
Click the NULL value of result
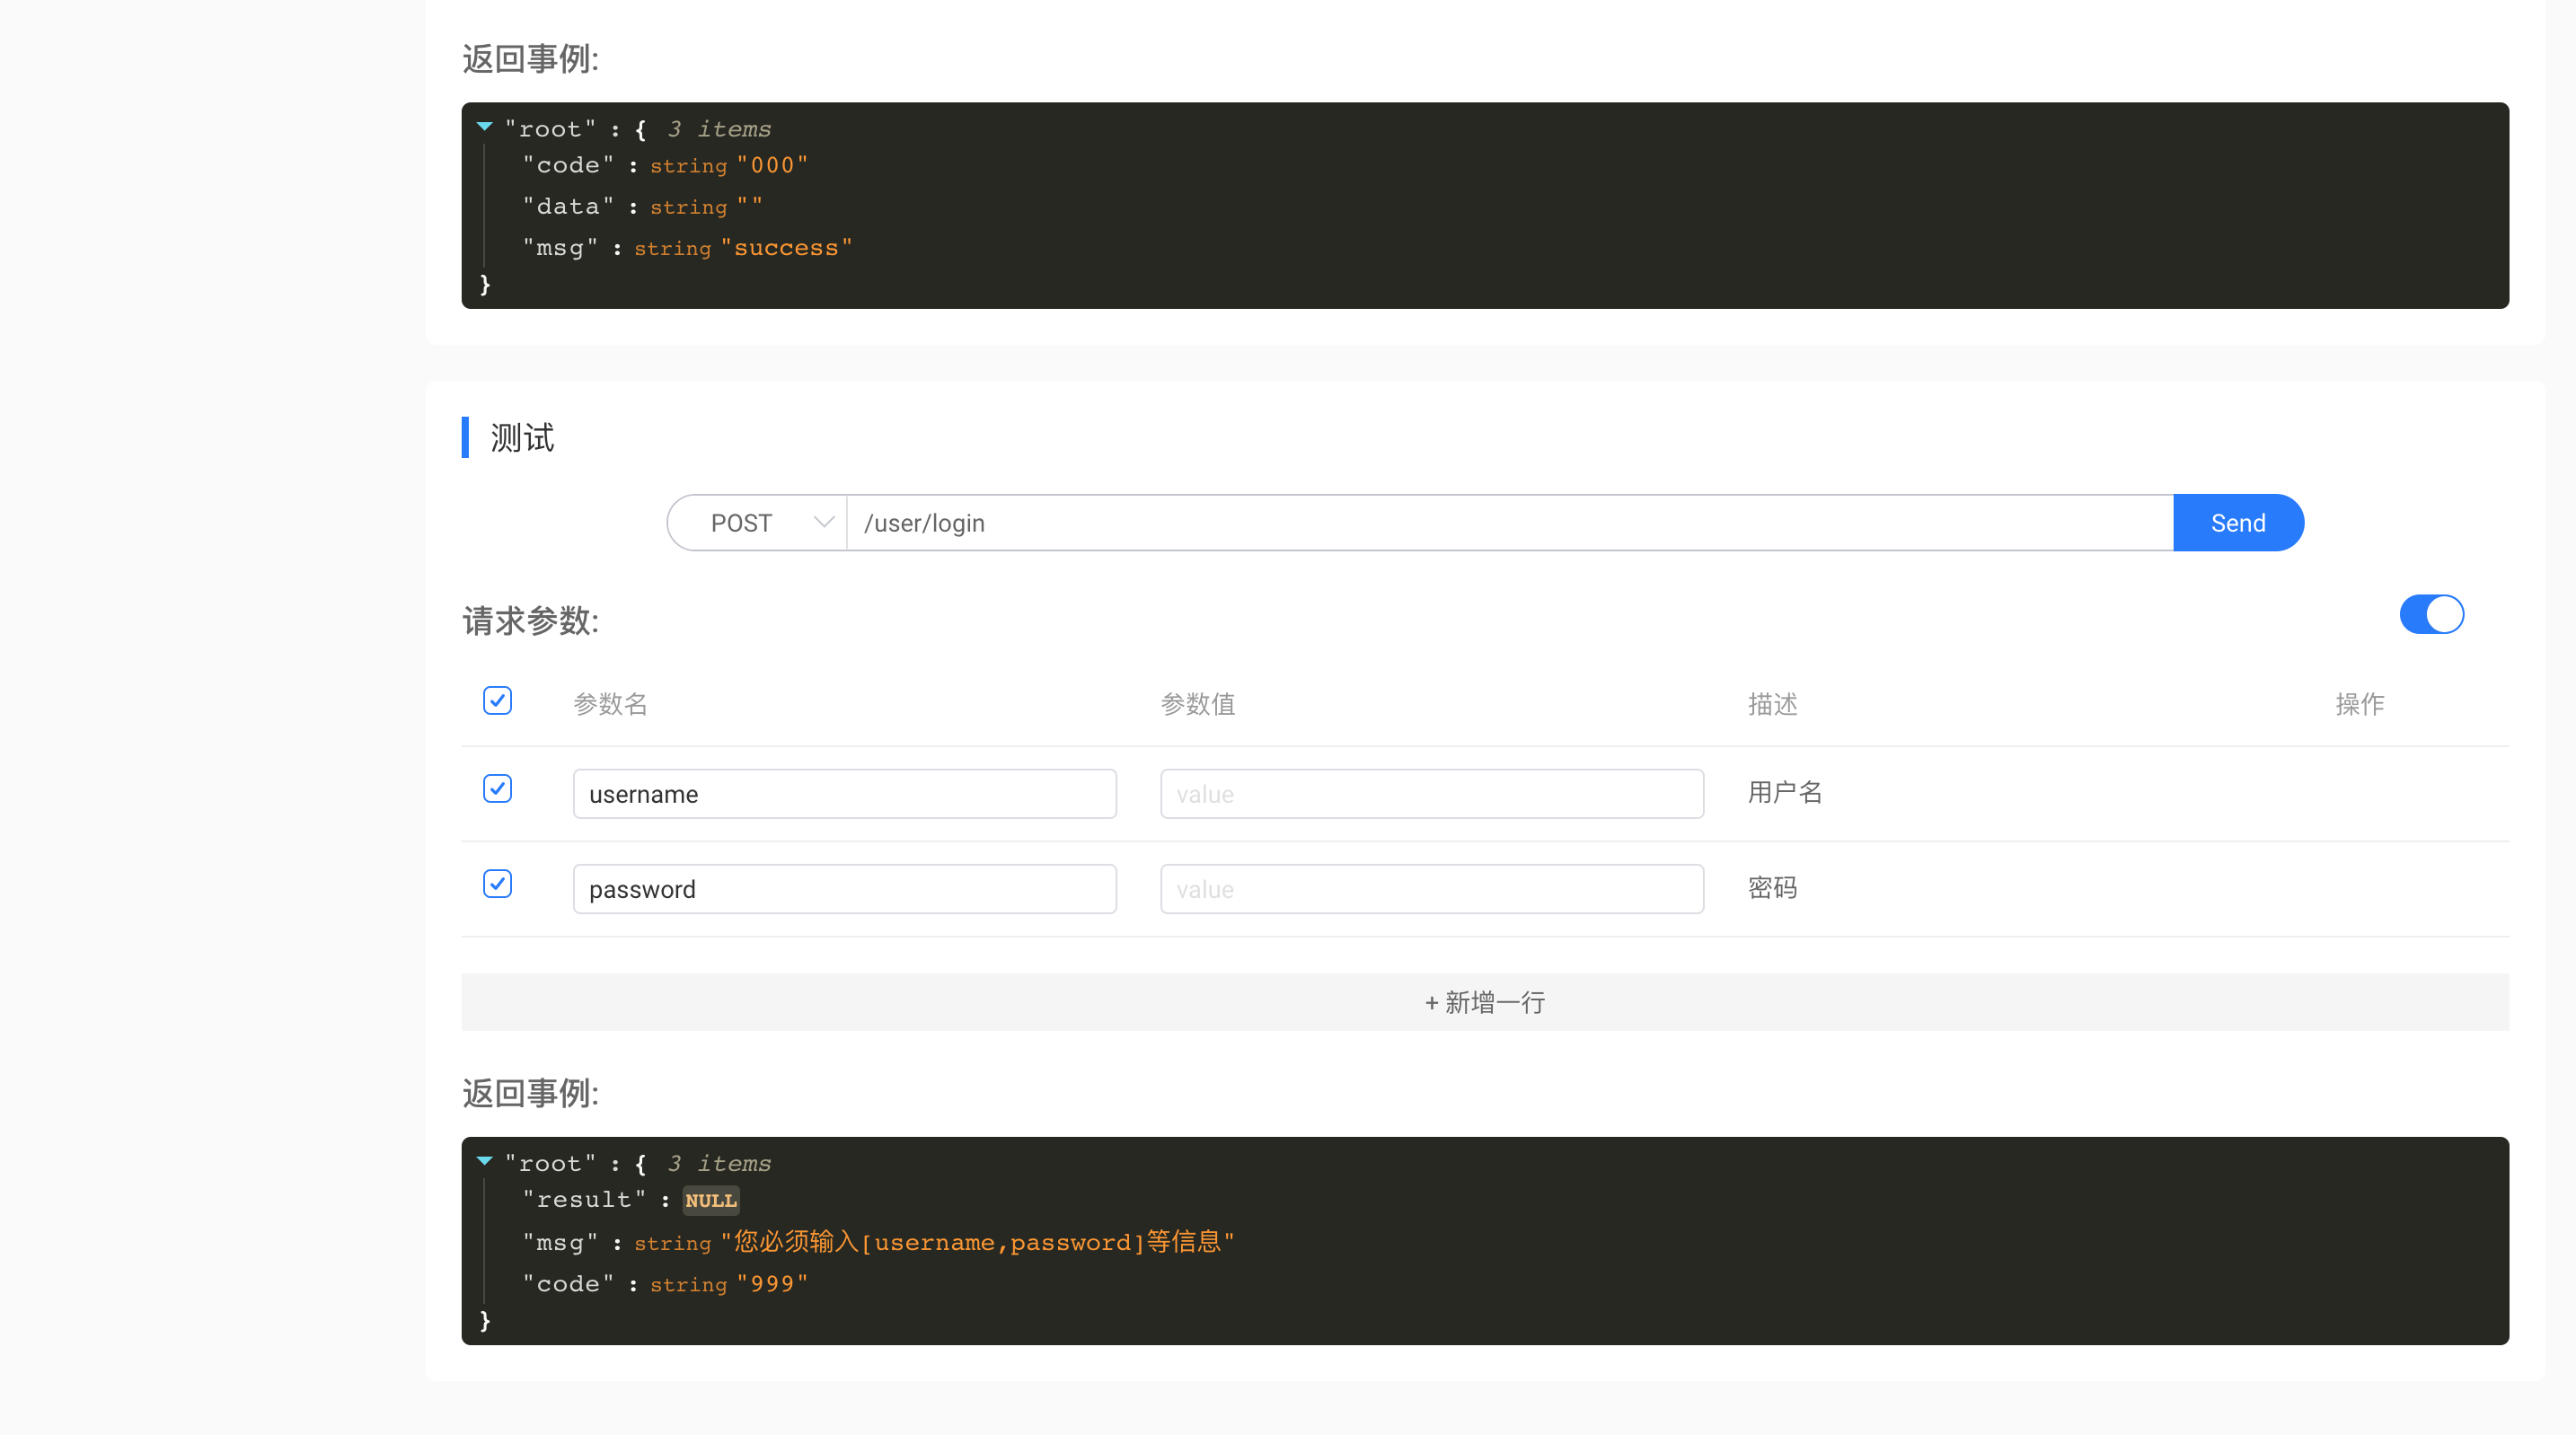click(711, 1201)
